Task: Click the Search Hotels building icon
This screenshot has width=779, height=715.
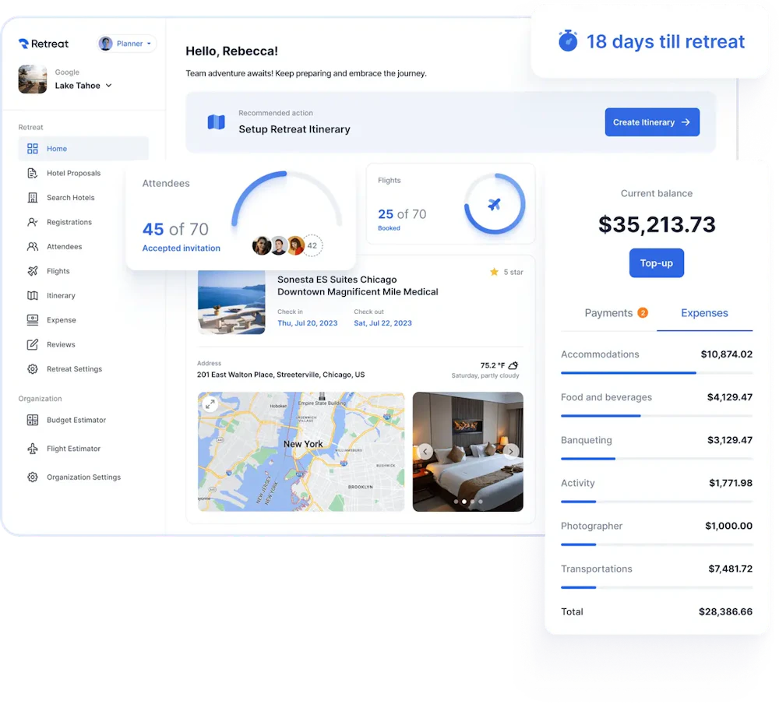Action: (32, 197)
